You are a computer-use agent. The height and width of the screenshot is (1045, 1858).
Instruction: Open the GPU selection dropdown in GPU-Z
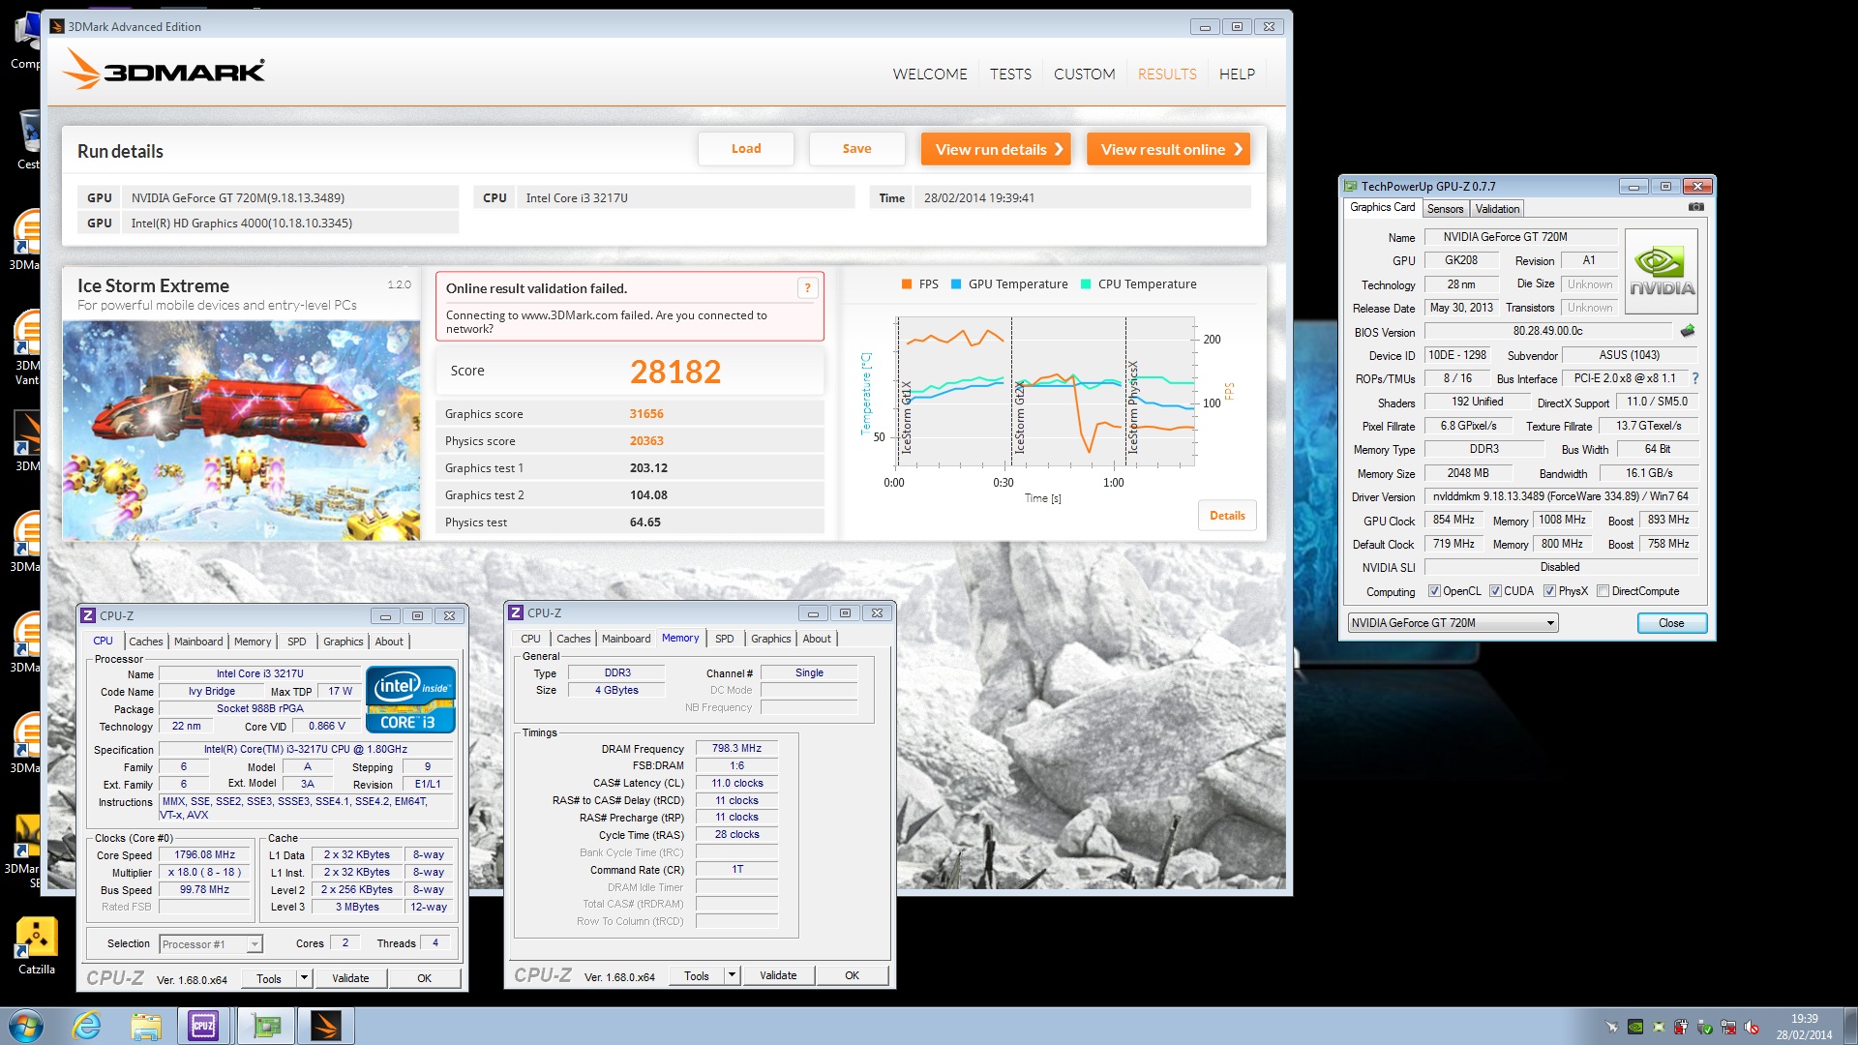(x=1453, y=623)
